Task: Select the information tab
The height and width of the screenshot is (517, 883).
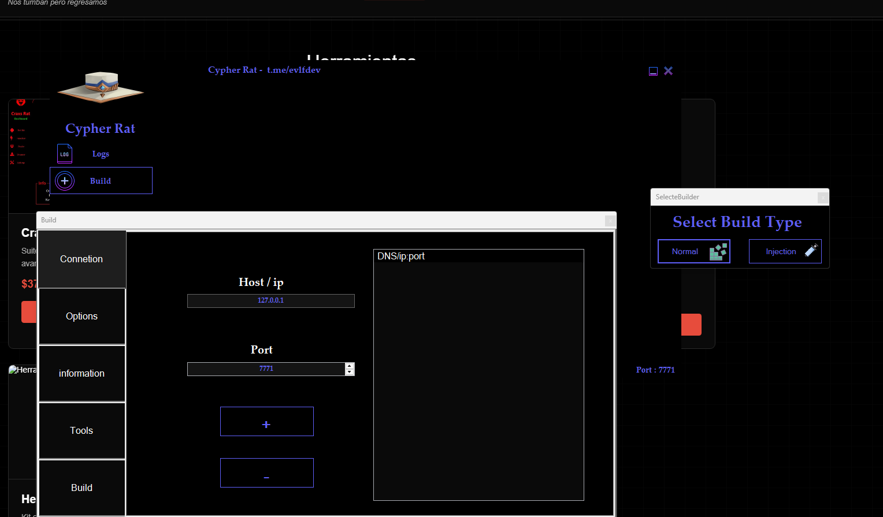Action: 81,373
